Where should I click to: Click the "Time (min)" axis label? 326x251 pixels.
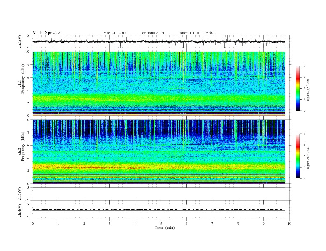point(165,228)
